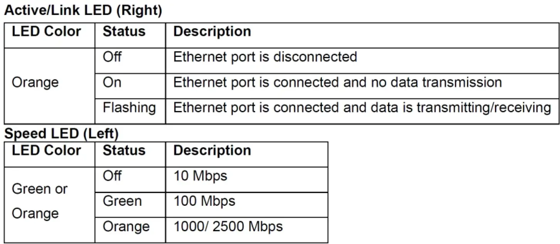This screenshot has width=560, height=244.
Task: Click the "Speed LED (Left)" heading
Action: click(x=61, y=133)
